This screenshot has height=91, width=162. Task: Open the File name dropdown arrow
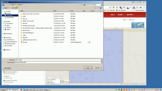[x=102, y=60]
